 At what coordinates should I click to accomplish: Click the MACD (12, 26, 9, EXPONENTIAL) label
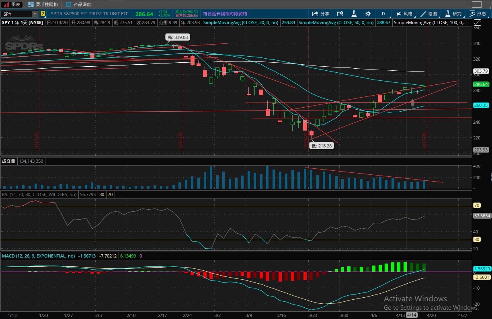pyautogui.click(x=38, y=256)
